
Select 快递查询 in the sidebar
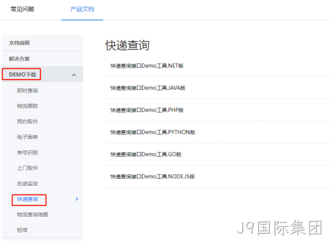(x=27, y=199)
